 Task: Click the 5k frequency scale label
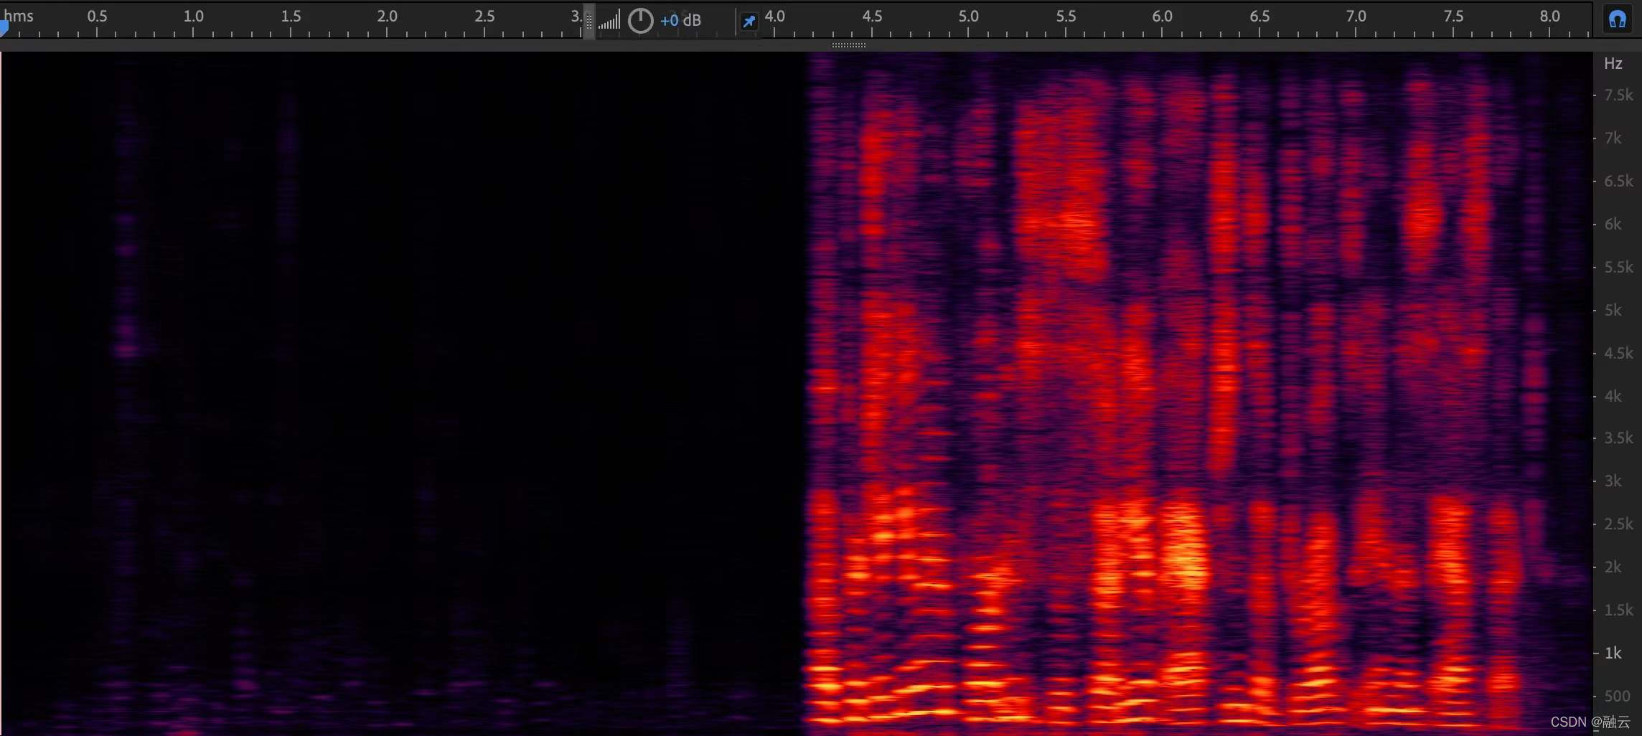(1613, 310)
